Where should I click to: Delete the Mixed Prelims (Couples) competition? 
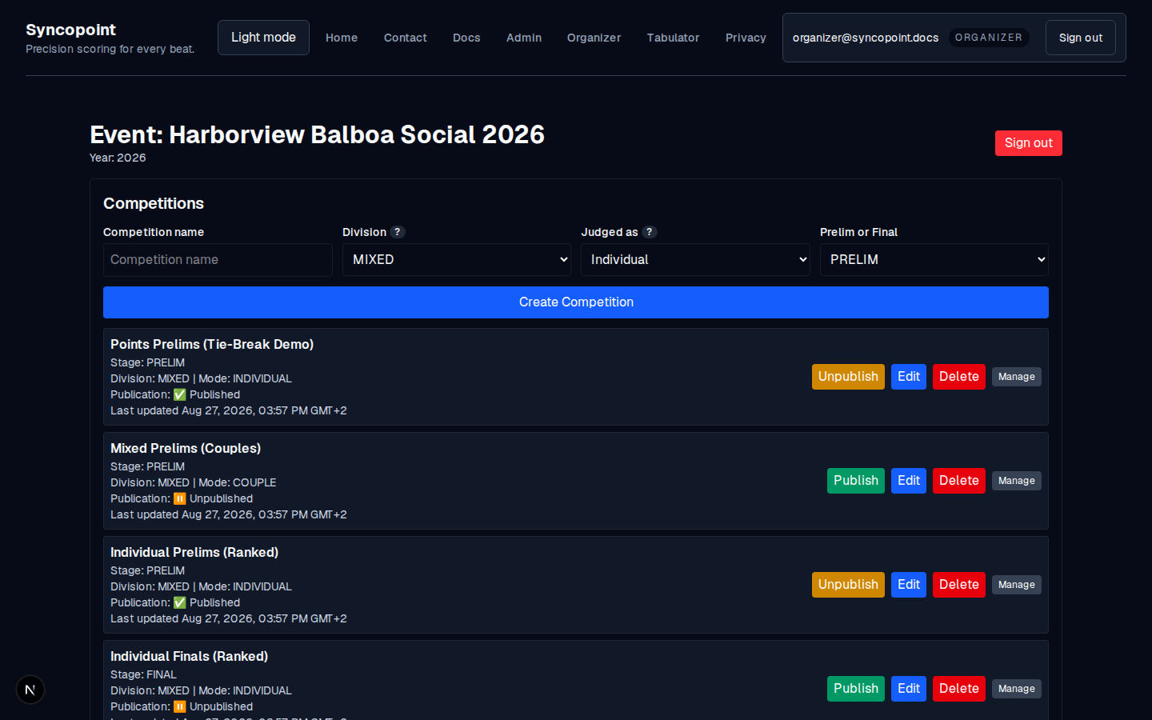click(x=958, y=481)
